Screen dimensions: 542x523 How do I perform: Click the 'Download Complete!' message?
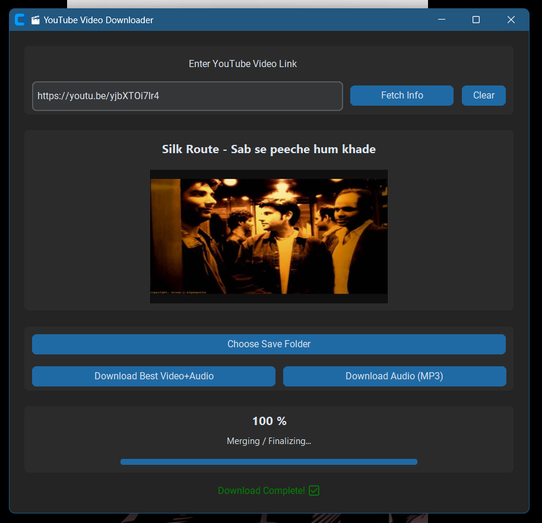click(261, 490)
